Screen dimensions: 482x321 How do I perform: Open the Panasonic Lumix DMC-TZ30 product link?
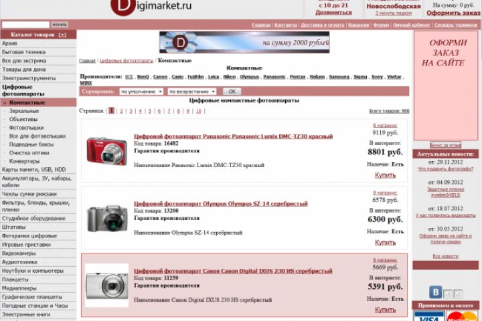pos(234,136)
